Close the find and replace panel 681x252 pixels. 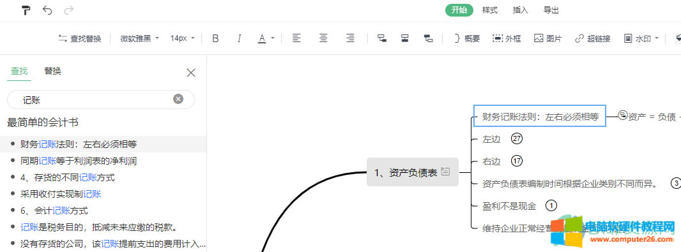click(x=190, y=73)
